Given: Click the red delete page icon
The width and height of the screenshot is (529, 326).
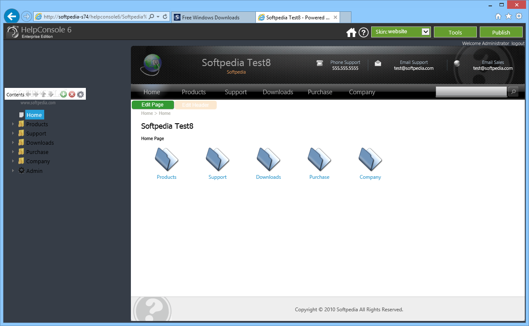Looking at the screenshot, I should 72,94.
